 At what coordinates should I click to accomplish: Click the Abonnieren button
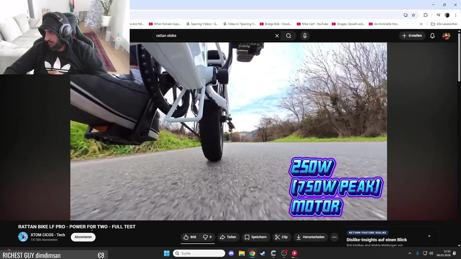click(83, 237)
